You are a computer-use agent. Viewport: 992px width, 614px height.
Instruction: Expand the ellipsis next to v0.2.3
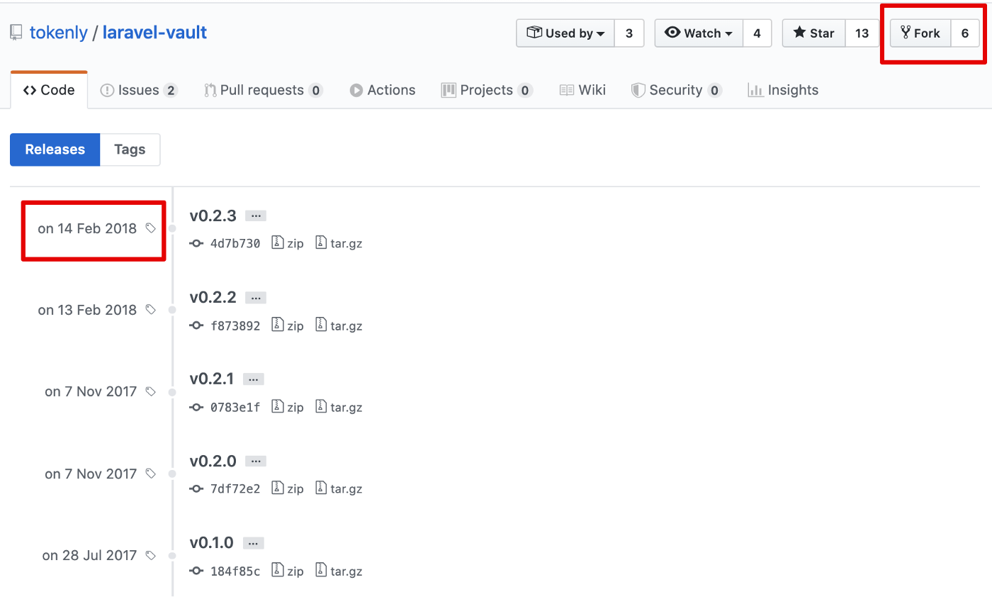point(256,216)
